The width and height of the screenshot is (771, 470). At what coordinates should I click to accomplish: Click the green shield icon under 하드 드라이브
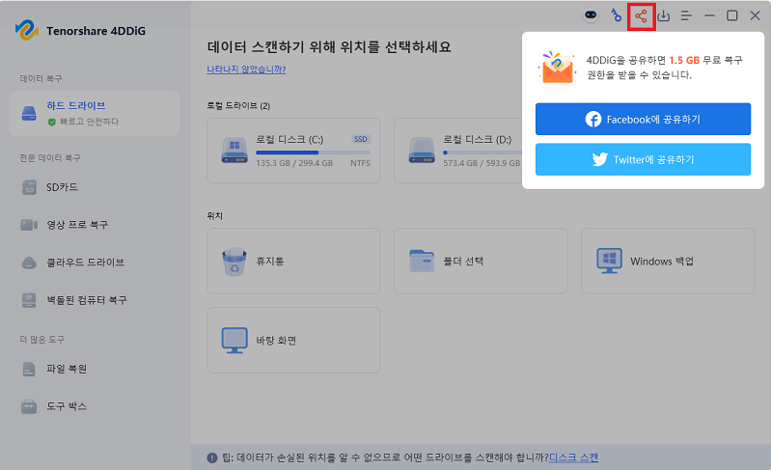pyautogui.click(x=52, y=122)
